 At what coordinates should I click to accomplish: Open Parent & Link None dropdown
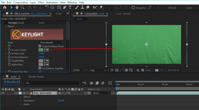[x=101, y=93]
